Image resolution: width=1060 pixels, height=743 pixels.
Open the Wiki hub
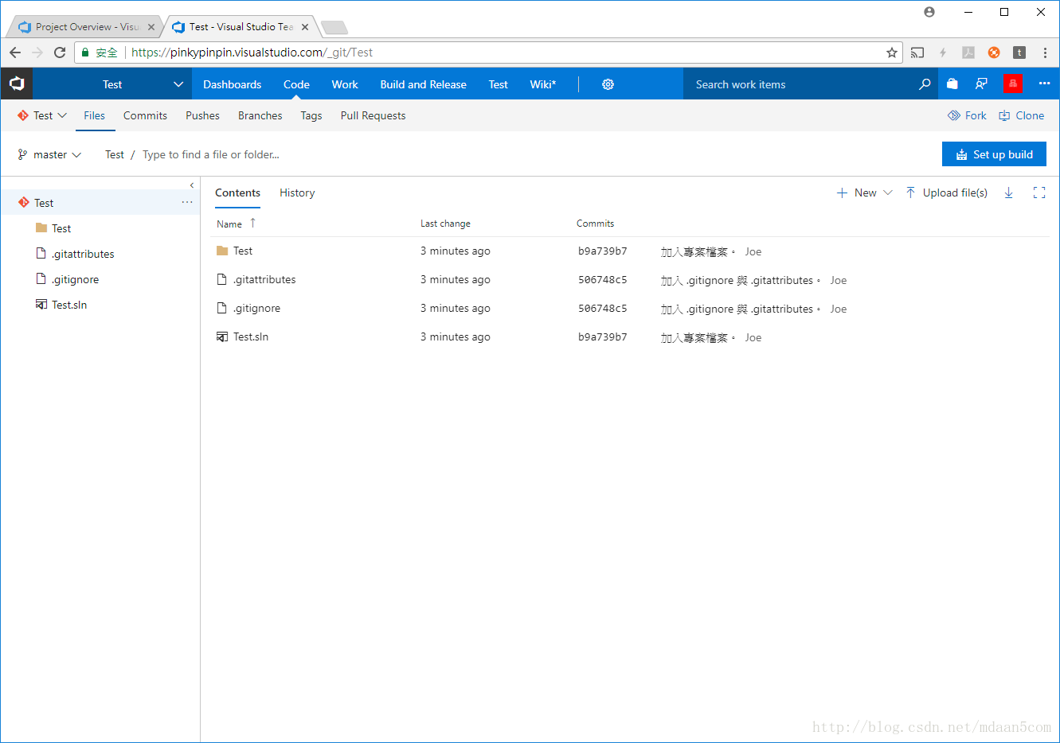(x=543, y=84)
